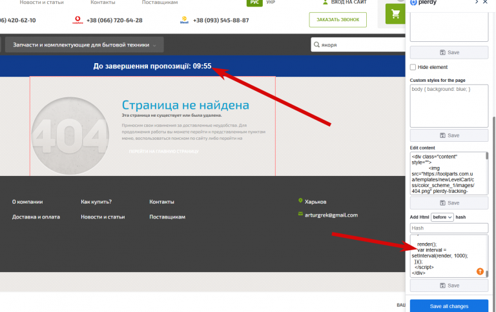Click the arturgrek@gmail.com email link

point(331,215)
